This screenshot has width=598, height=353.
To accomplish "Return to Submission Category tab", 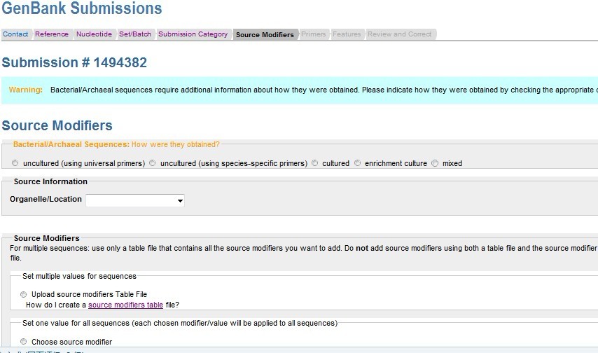I will coord(193,34).
